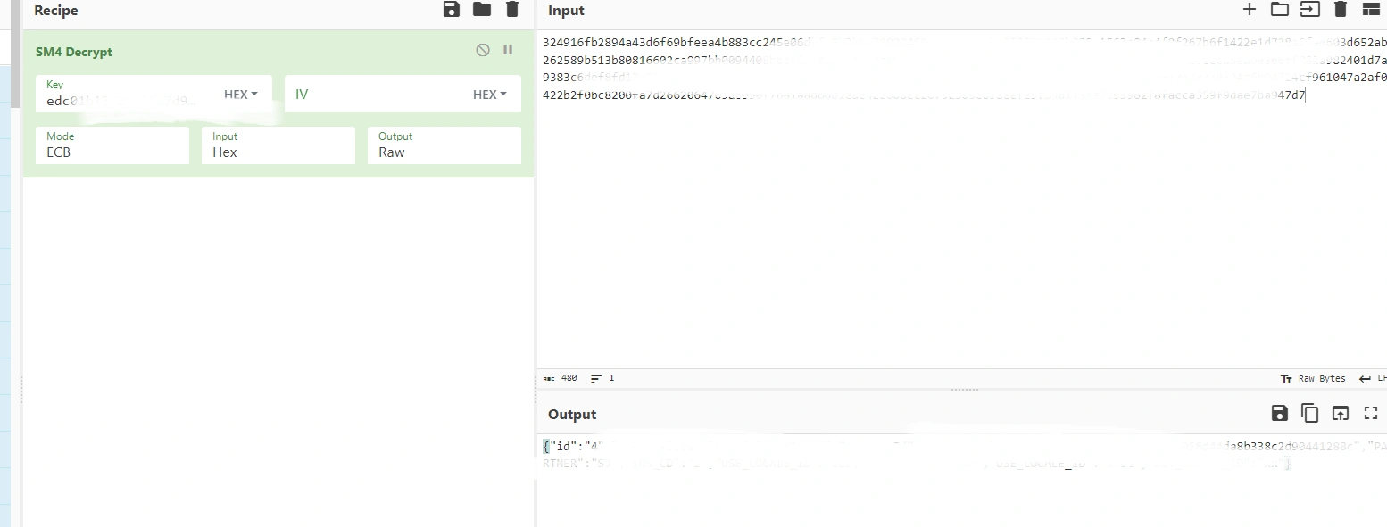Screen dimensions: 1387x527
Task: Open the Key HEX format dropdown
Action: point(240,95)
